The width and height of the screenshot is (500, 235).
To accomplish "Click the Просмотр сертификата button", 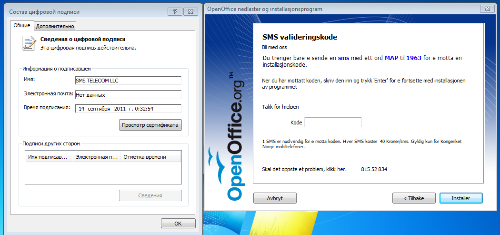I will pos(150,125).
